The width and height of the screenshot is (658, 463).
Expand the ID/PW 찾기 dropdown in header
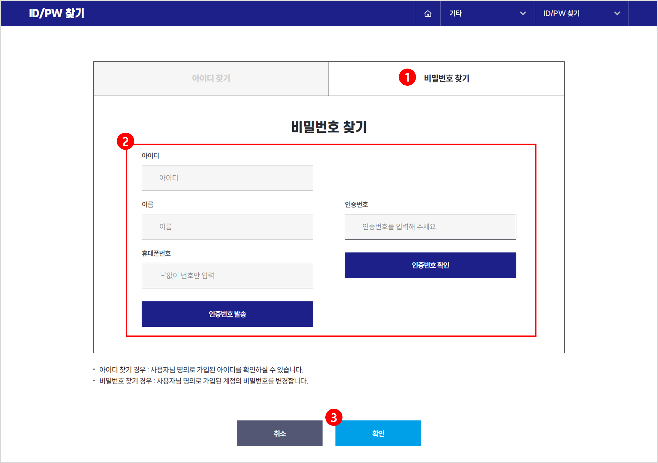tap(582, 14)
